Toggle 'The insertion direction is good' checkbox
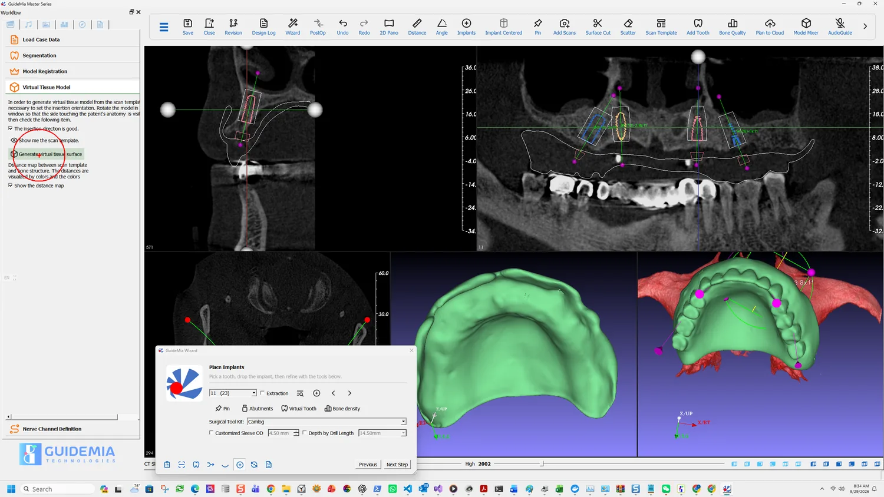This screenshot has width=884, height=497. (11, 128)
